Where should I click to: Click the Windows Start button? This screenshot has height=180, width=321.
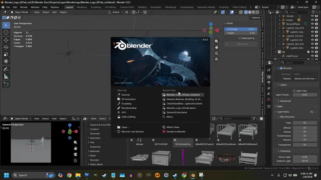pos(6,175)
